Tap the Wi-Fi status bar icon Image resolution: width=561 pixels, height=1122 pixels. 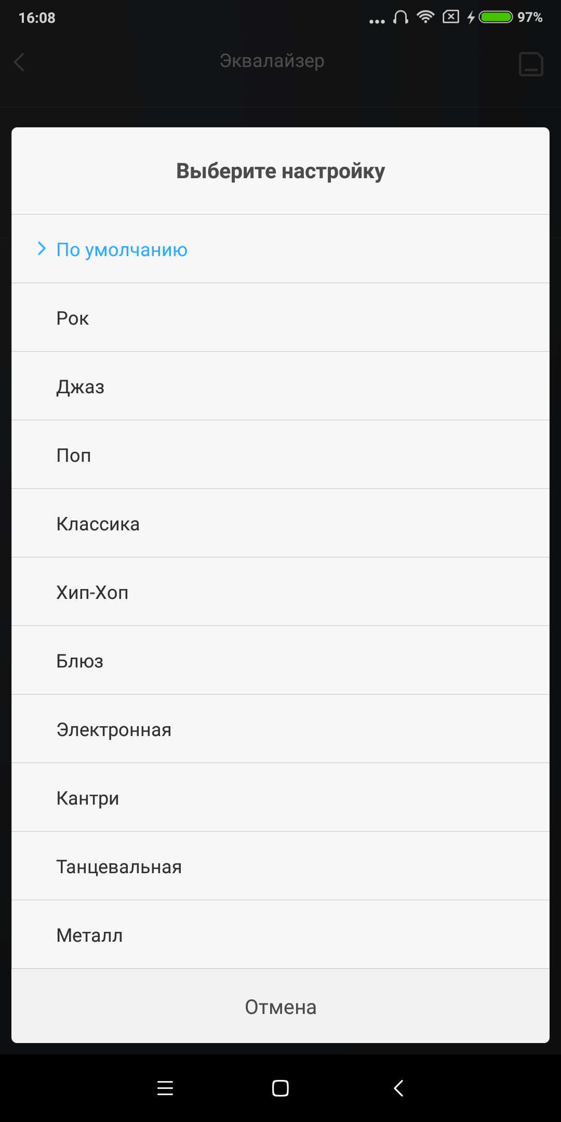(425, 17)
